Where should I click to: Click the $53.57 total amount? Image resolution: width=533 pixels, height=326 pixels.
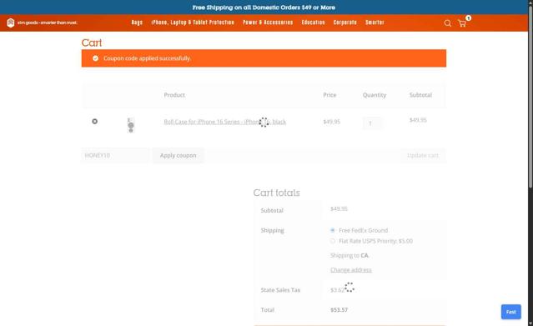coord(339,309)
